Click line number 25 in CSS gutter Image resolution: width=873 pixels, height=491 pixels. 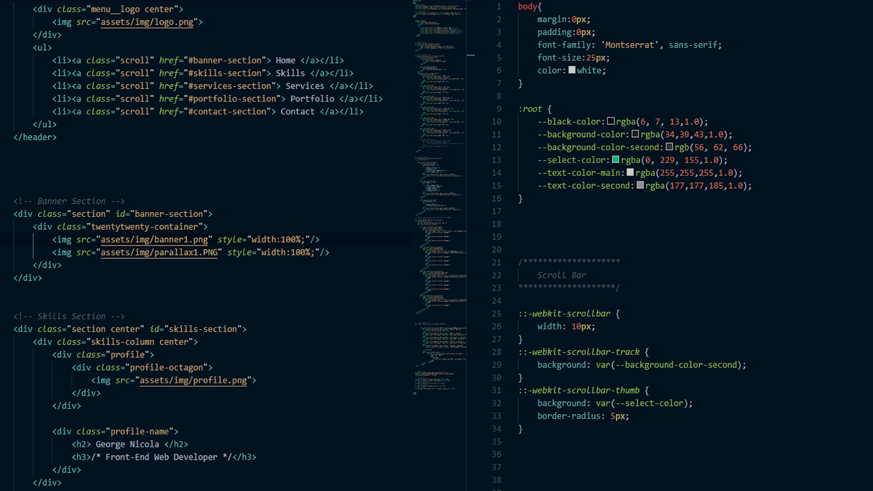tap(496, 314)
